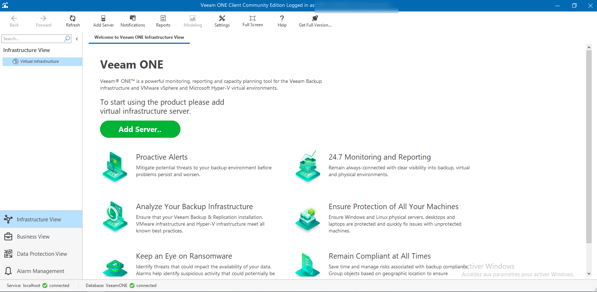Click the Remain Compliant at All Times icon
Viewport: 597px width, 292px height.
click(307, 264)
